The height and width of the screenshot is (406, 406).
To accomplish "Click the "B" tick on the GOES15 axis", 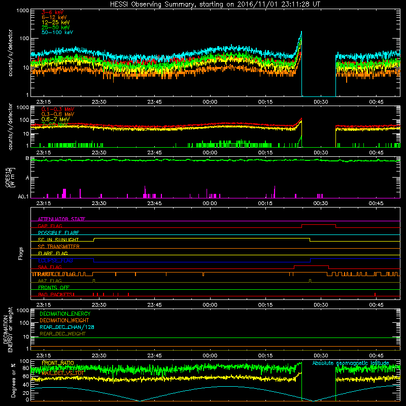I will coord(27,158).
